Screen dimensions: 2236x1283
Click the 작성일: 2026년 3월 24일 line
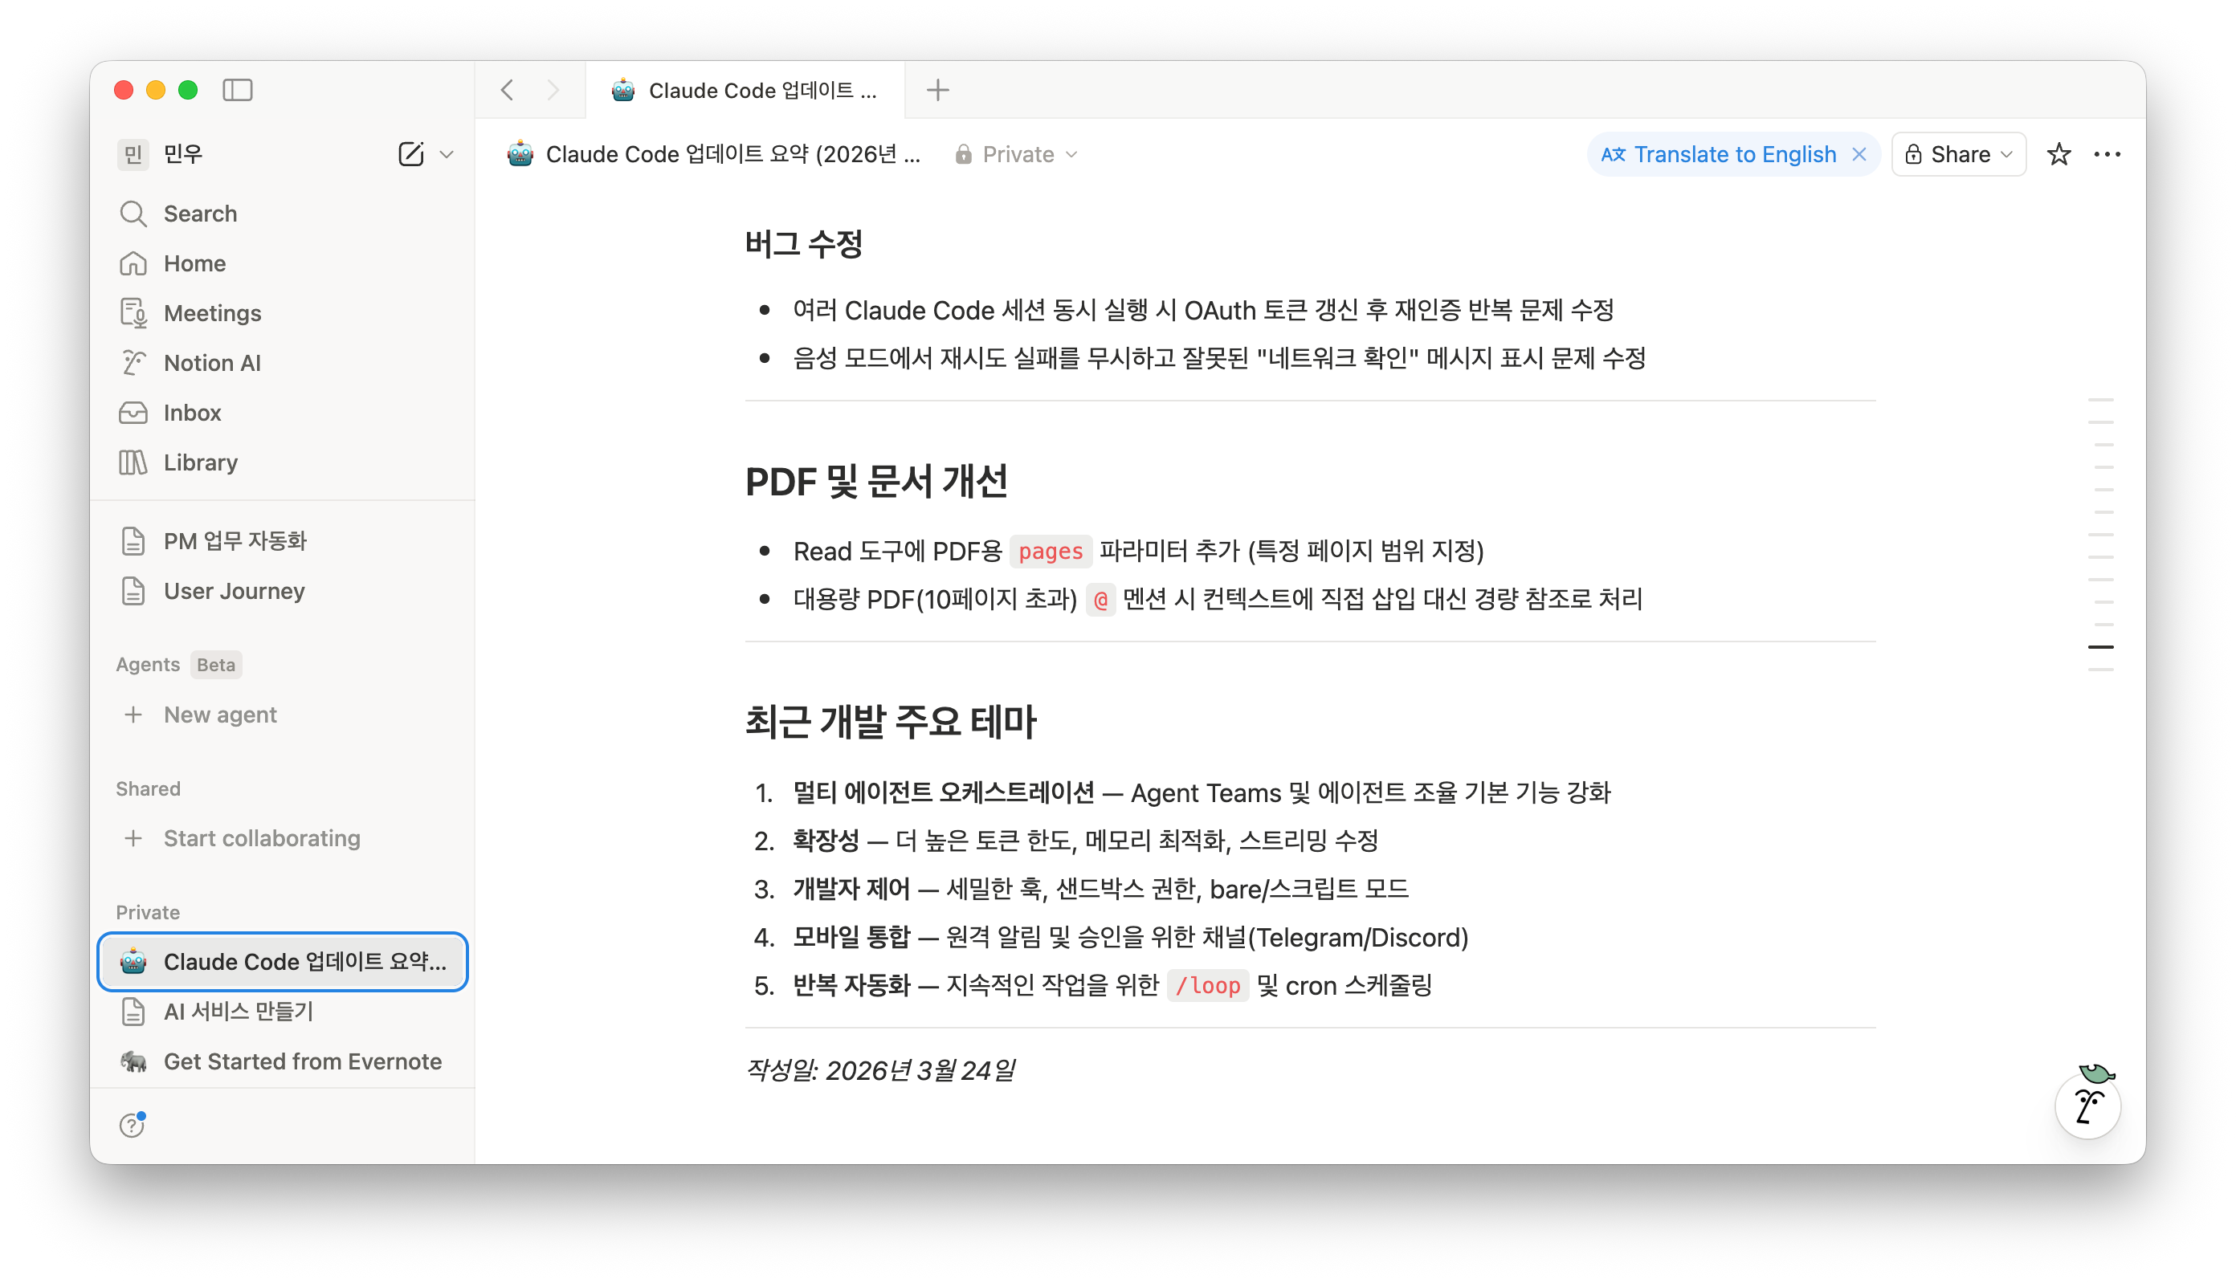[880, 1069]
